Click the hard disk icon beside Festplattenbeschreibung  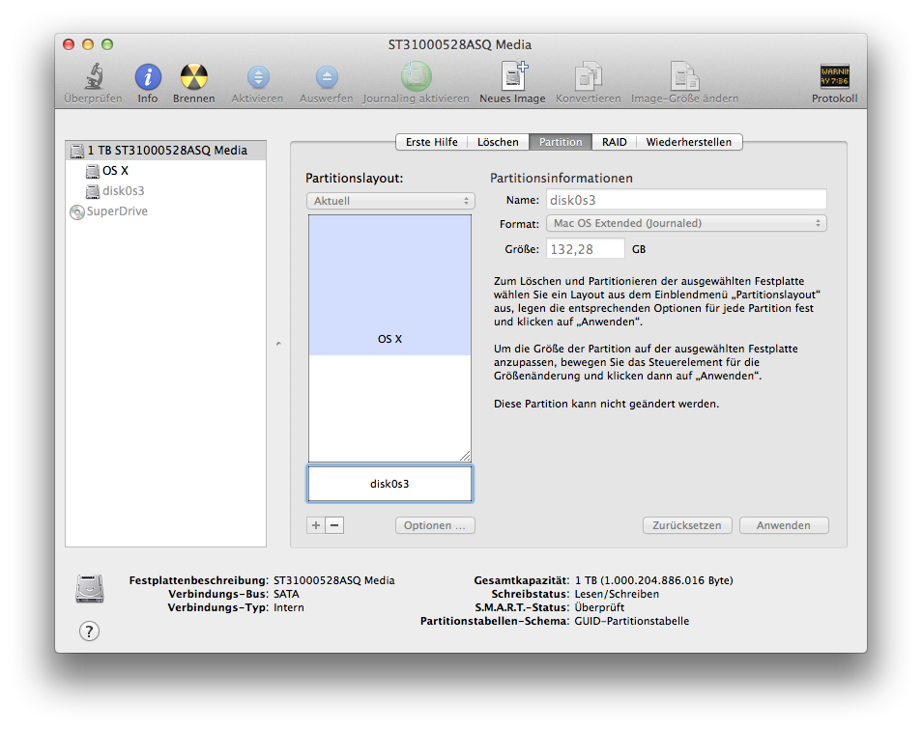click(89, 588)
